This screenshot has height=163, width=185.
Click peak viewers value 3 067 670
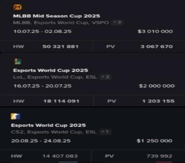point(157,47)
